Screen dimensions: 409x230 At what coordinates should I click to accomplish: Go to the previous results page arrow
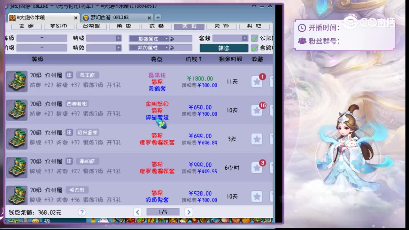[138, 212]
